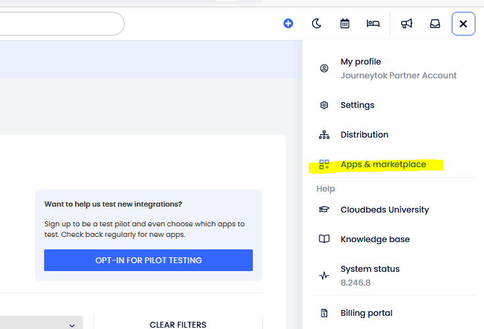484x329 pixels.
Task: Open the inbox tray icon
Action: (435, 24)
